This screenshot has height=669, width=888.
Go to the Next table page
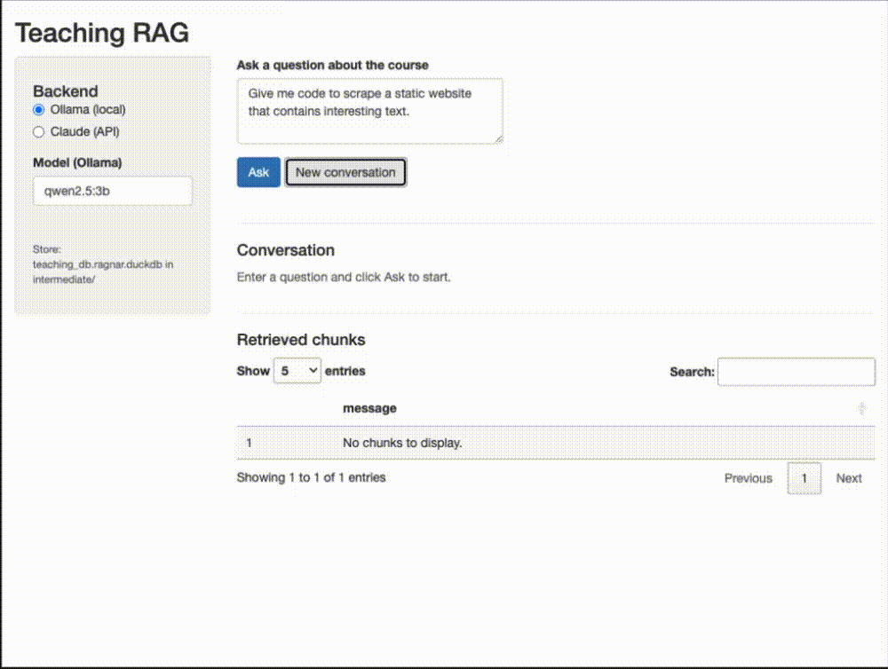tap(848, 478)
